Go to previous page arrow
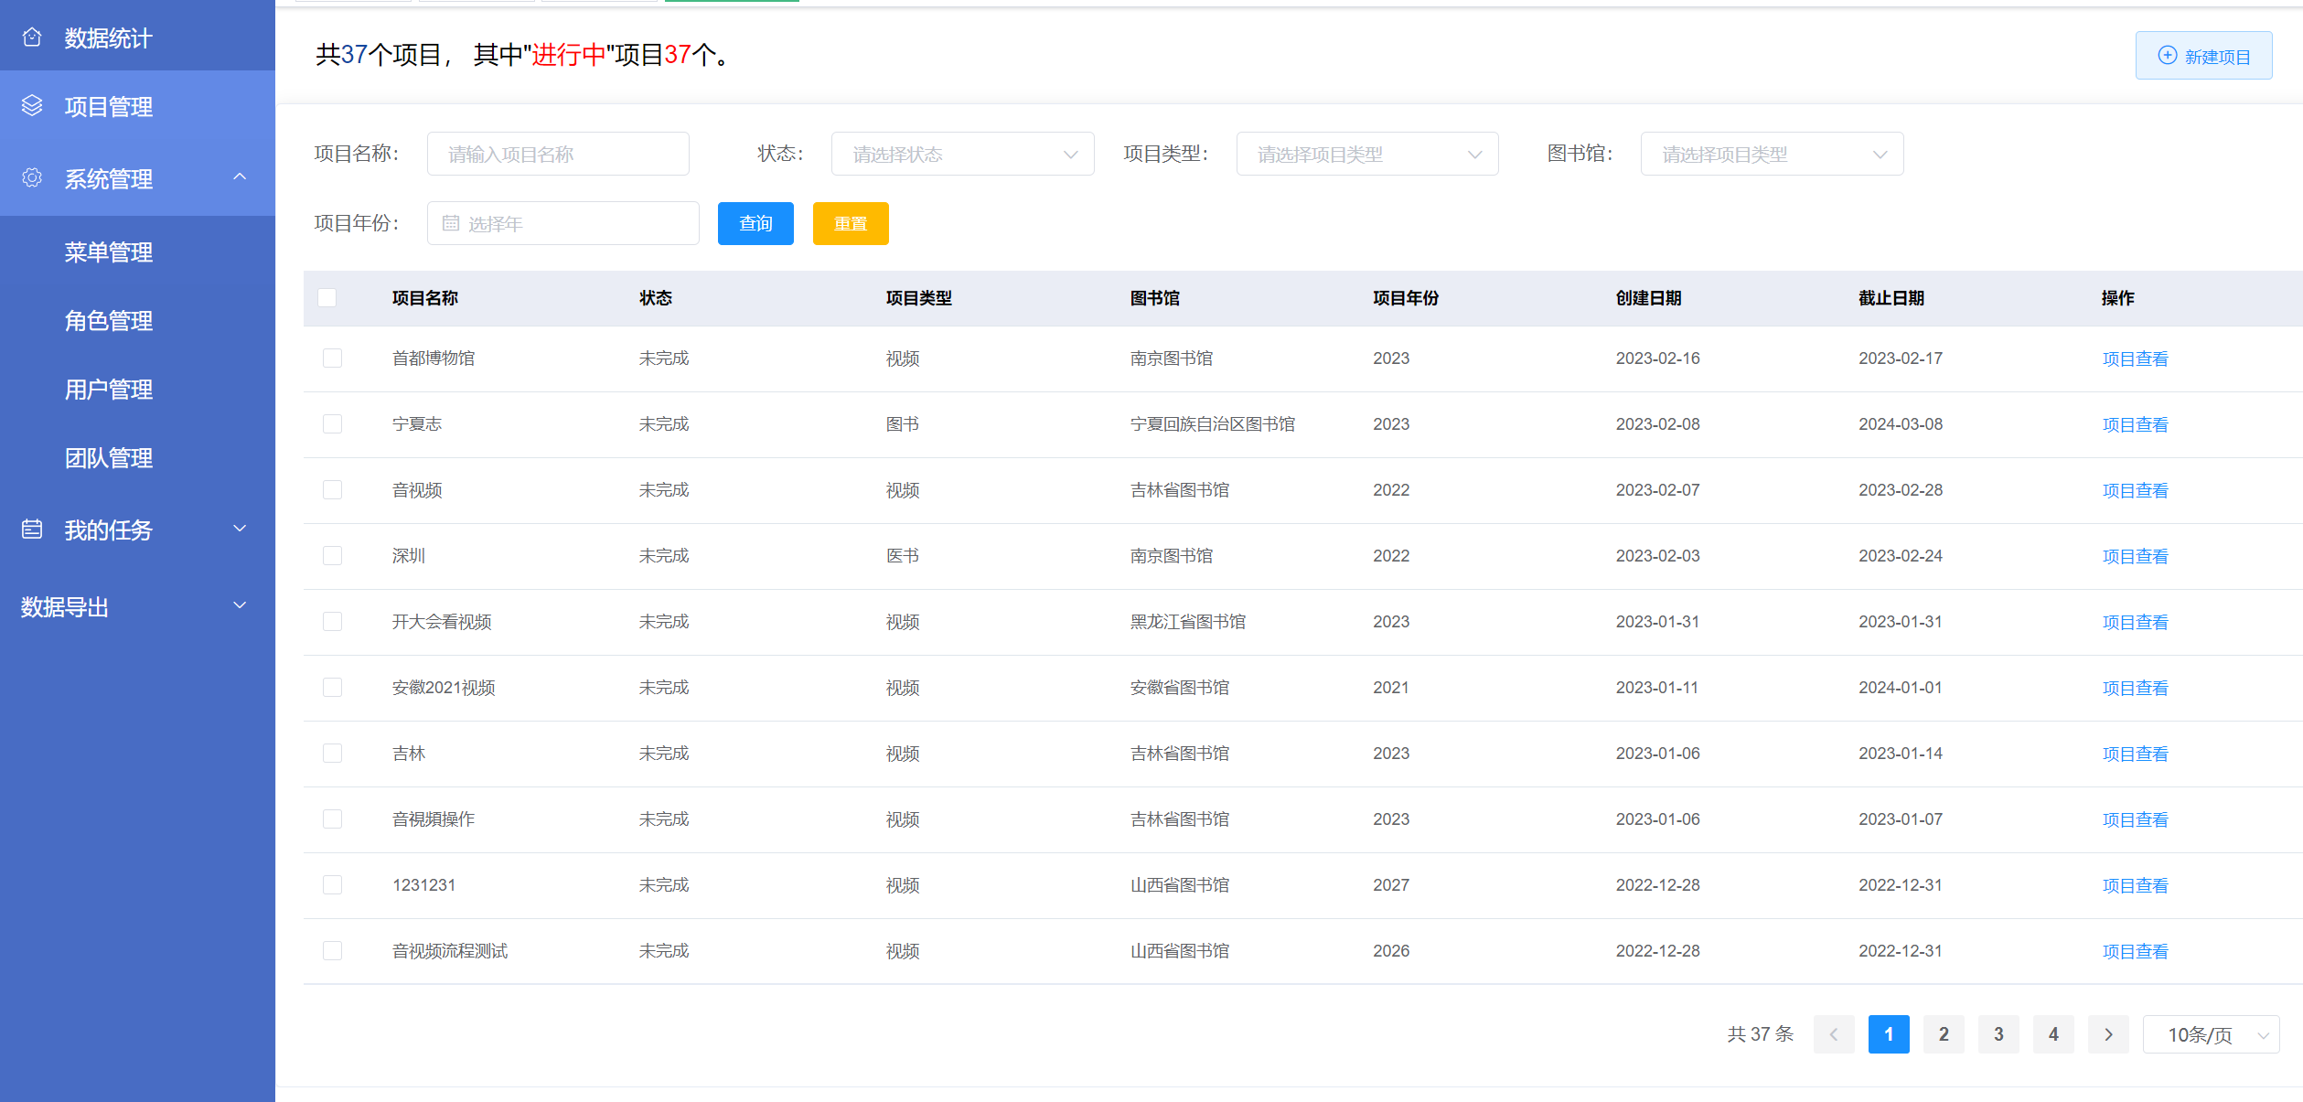Viewport: 2303px width, 1102px height. (x=1834, y=1034)
